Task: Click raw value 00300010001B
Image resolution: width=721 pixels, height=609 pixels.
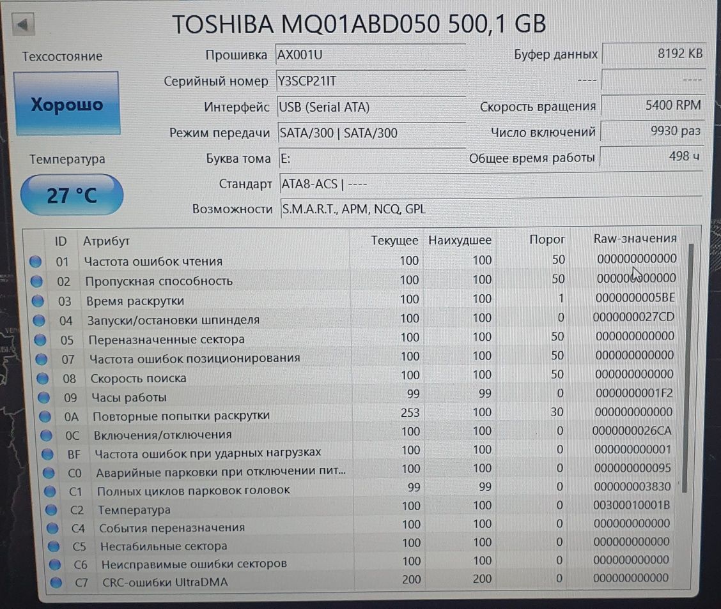Action: pos(632,505)
